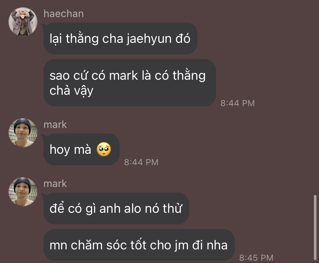Select message 'để có gì anh alo nó thử'

(x=116, y=209)
